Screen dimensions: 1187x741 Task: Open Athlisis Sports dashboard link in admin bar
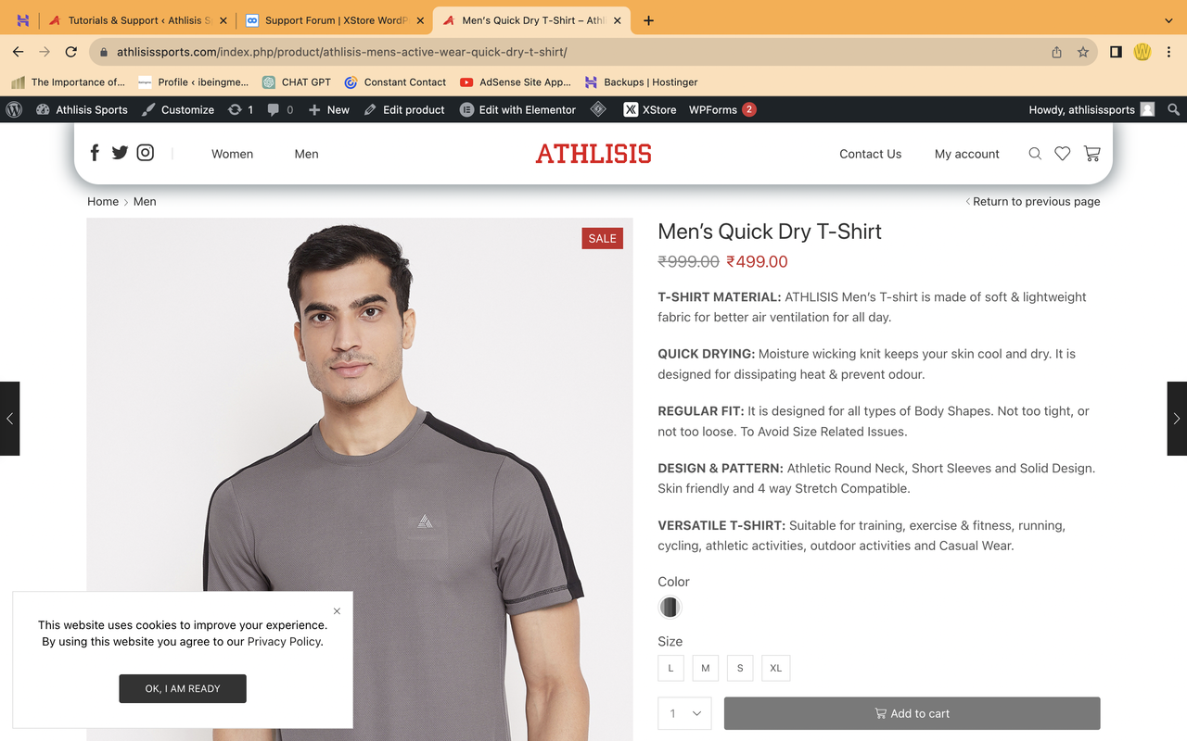point(82,109)
